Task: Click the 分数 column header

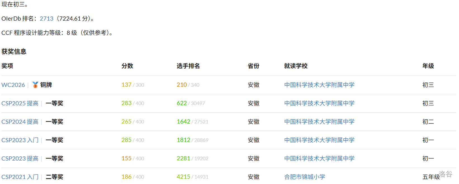Action: tap(127, 66)
